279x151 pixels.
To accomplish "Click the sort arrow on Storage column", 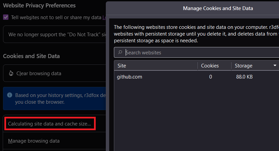I will [275, 65].
